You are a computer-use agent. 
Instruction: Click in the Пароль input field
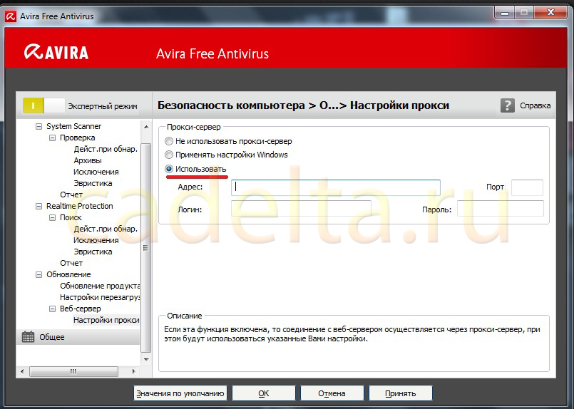pyautogui.click(x=501, y=209)
